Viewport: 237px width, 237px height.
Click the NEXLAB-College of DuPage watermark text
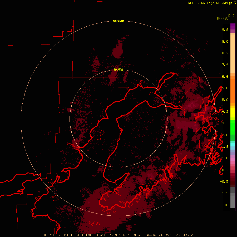pos(212,3)
